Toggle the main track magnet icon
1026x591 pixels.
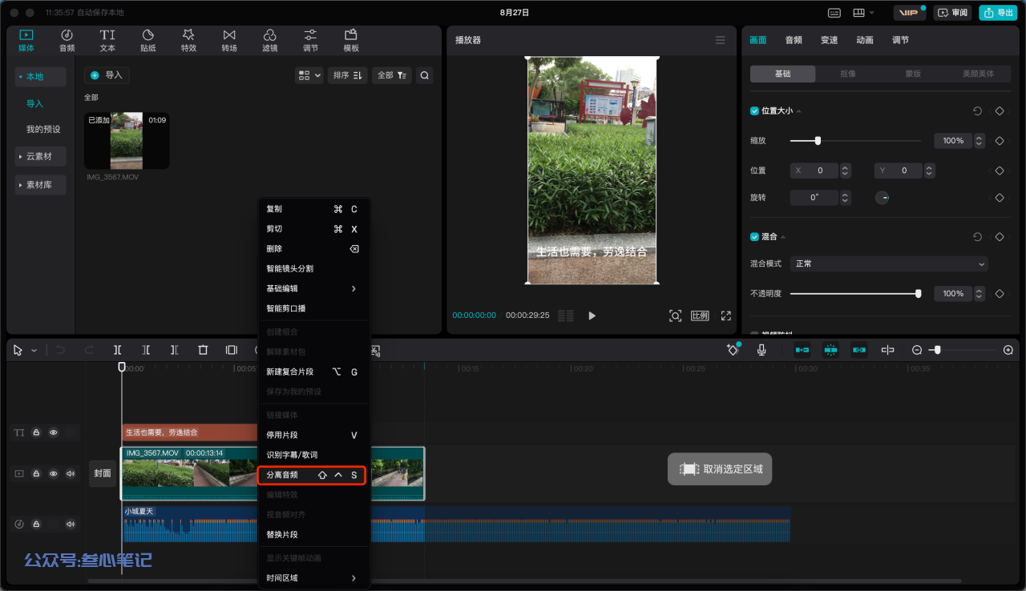802,350
